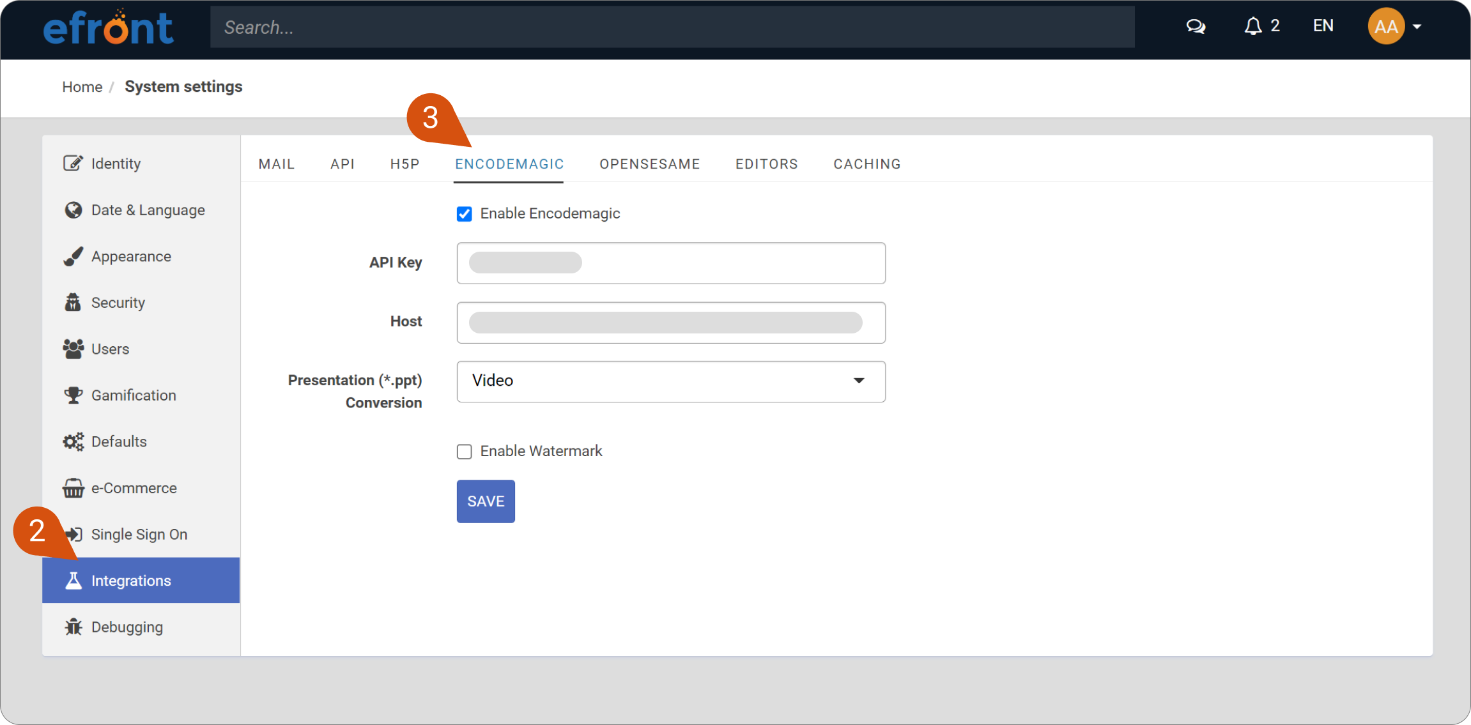
Task: Click the AA user avatar
Action: pyautogui.click(x=1385, y=26)
